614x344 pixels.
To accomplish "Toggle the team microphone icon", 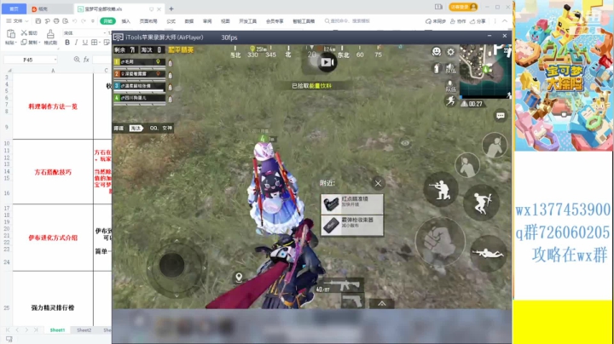I will click(x=450, y=86).
